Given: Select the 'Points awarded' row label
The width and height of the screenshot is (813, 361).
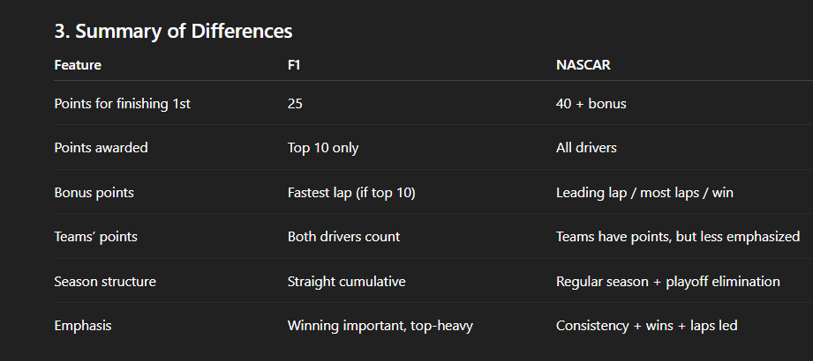Looking at the screenshot, I should tap(101, 148).
